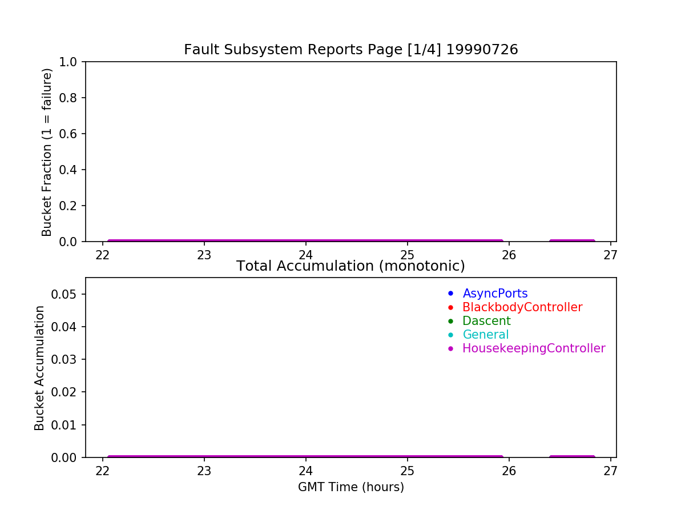The height and width of the screenshot is (514, 685).
Task: Click the Dascent legend entry text
Action: coord(486,321)
